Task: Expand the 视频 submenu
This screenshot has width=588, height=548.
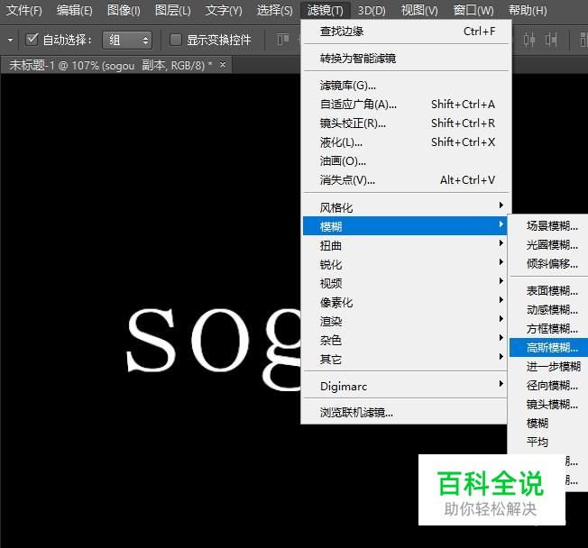Action: tap(405, 283)
